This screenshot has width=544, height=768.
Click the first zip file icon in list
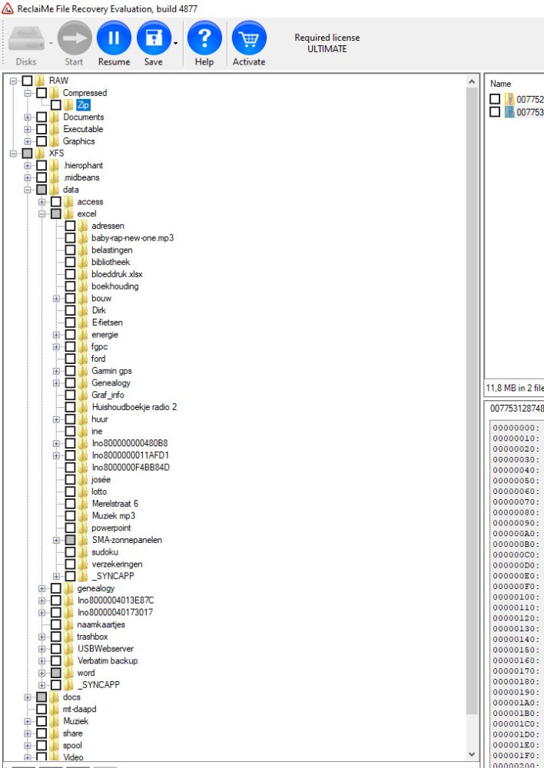(x=509, y=99)
